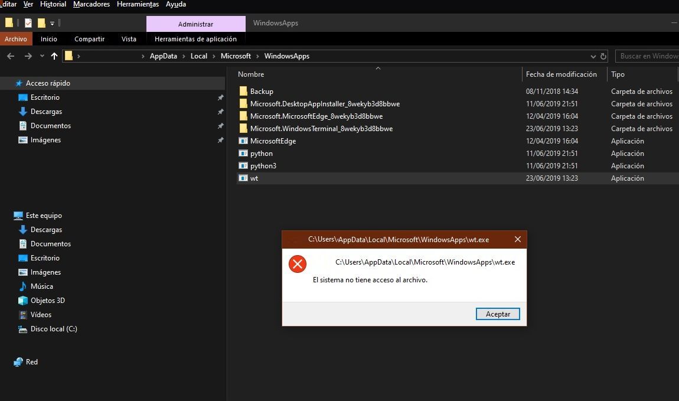Image resolution: width=679 pixels, height=401 pixels.
Task: Open the Archivo ribbon tab
Action: [x=16, y=39]
